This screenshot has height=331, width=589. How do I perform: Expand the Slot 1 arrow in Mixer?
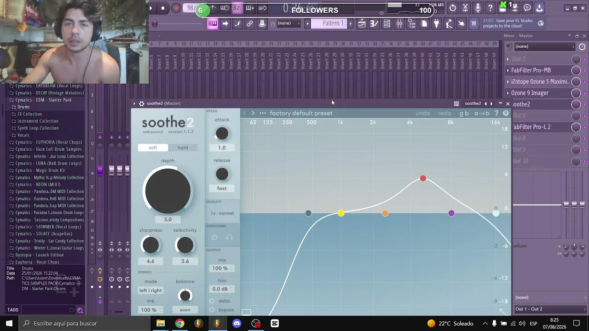click(x=508, y=59)
